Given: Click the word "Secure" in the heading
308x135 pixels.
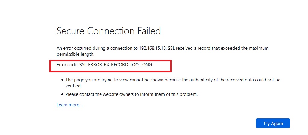Looking at the screenshot, I should coord(71,31).
